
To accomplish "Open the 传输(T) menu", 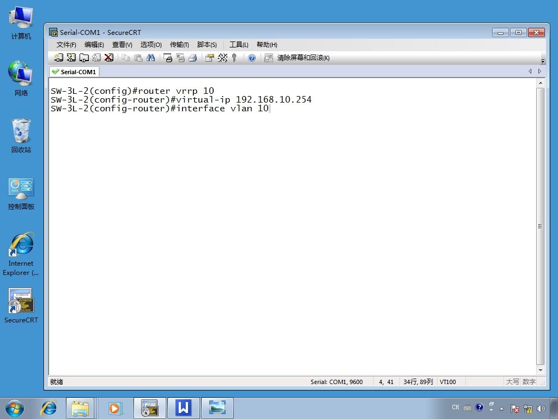I will point(179,45).
